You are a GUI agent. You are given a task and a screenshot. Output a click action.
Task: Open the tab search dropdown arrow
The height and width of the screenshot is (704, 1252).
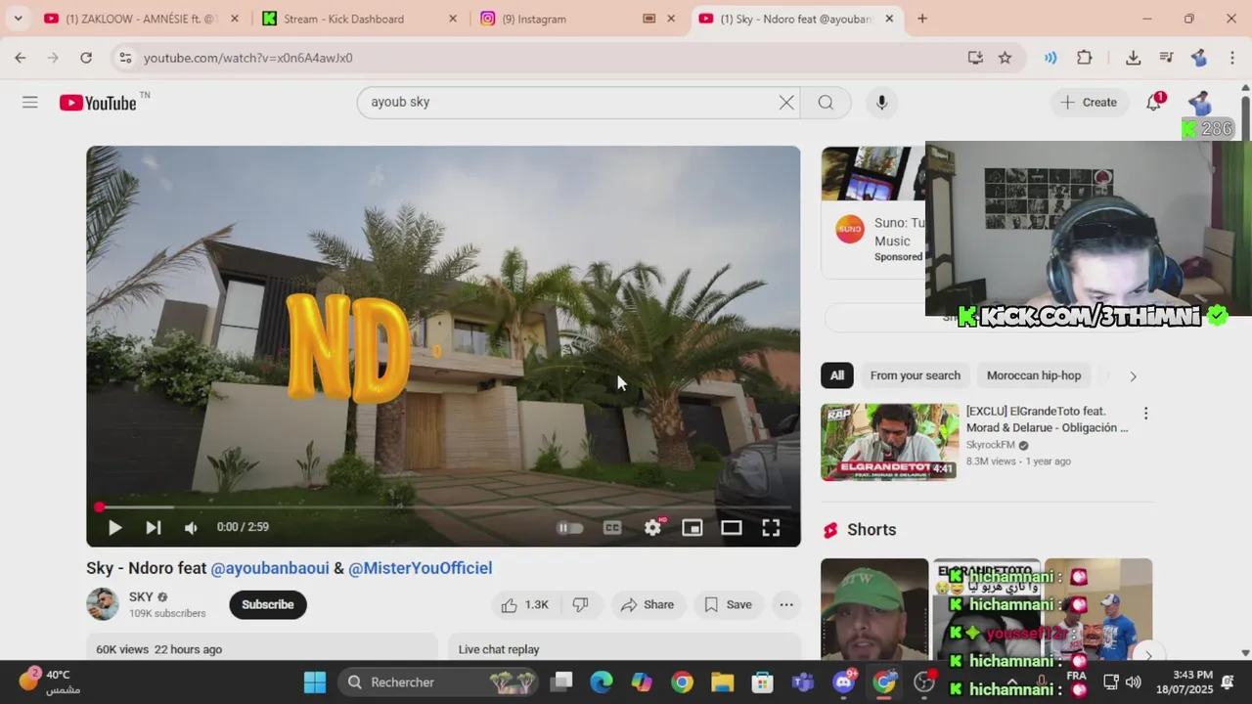(18, 19)
